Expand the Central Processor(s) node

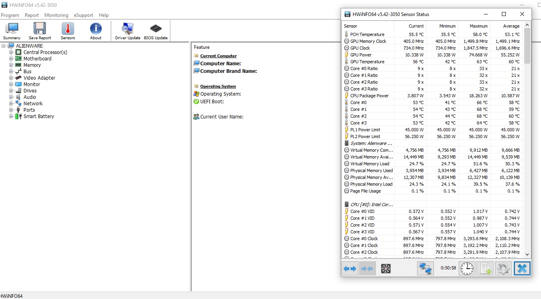[11, 52]
